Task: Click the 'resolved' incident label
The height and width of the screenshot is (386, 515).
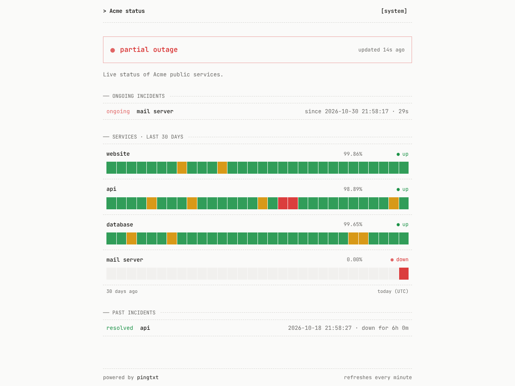Action: point(120,328)
